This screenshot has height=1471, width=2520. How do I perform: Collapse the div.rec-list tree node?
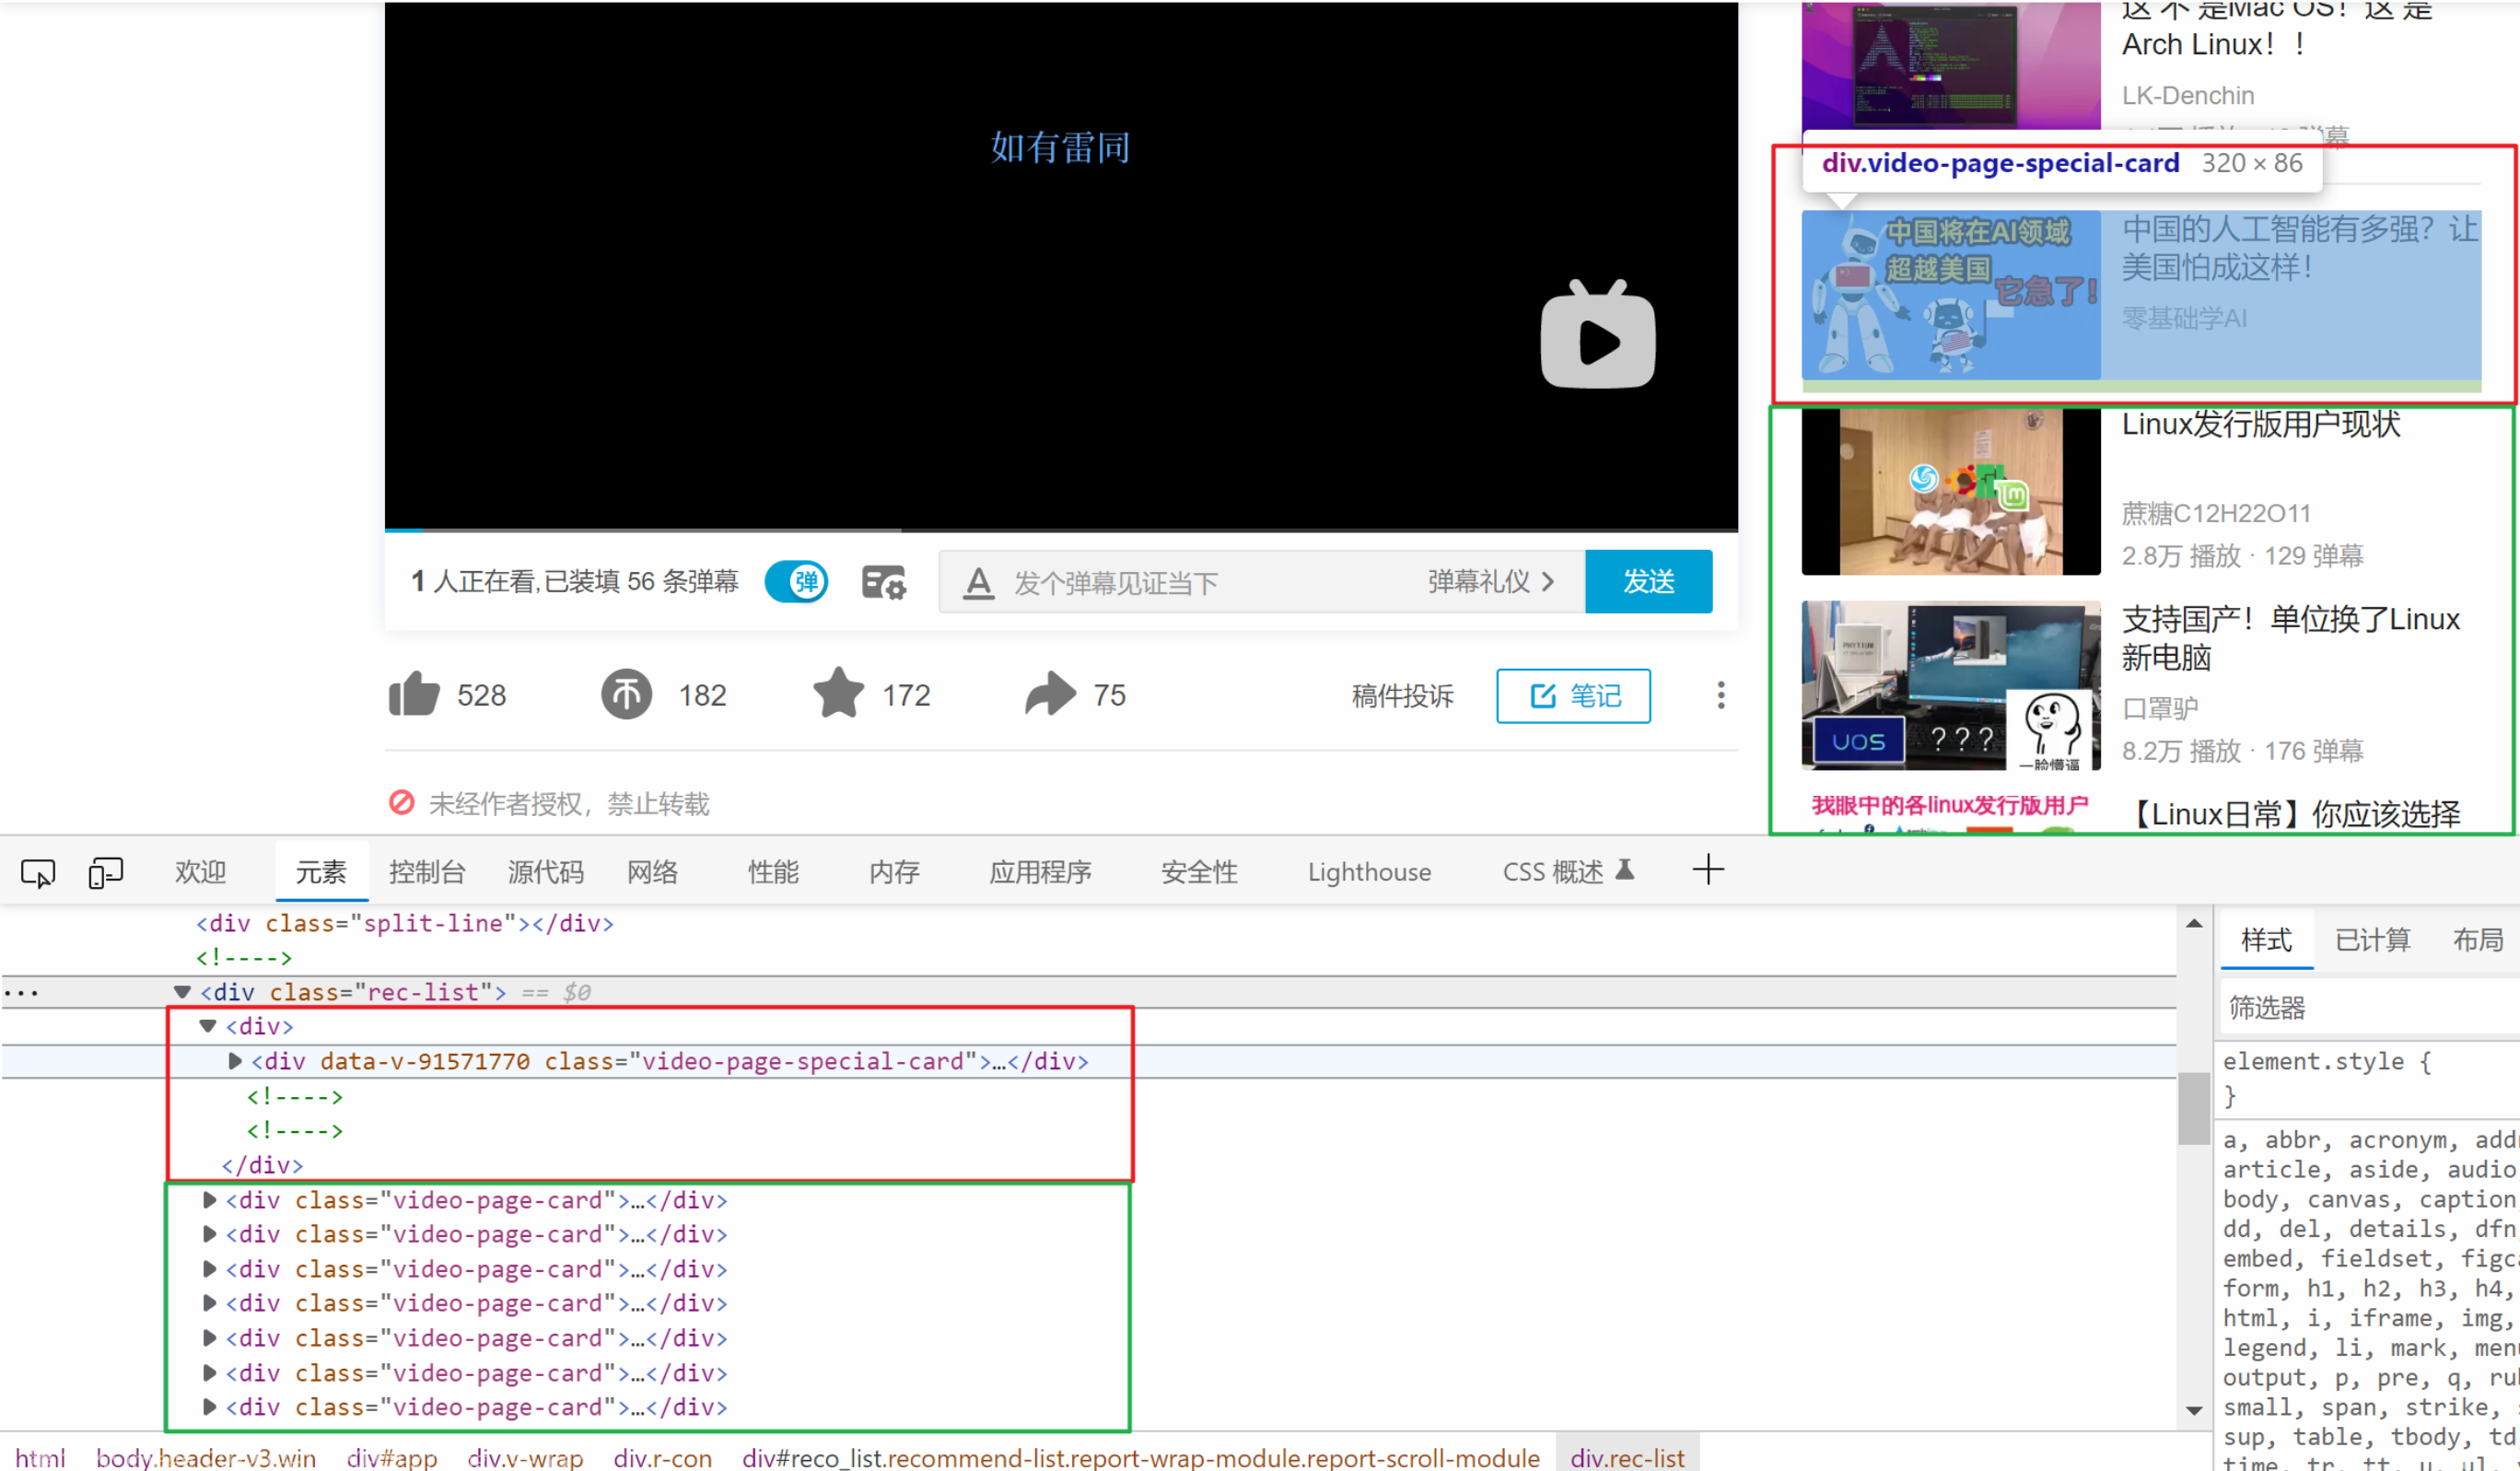[181, 991]
